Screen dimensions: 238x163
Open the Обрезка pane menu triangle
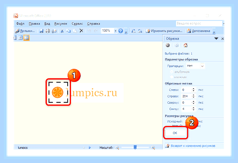[216, 39]
